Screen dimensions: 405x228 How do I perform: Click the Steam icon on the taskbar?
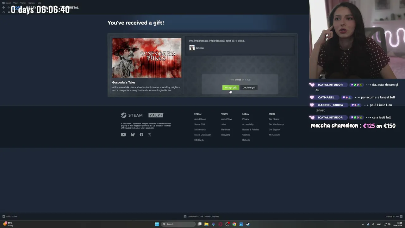pyautogui.click(x=248, y=224)
